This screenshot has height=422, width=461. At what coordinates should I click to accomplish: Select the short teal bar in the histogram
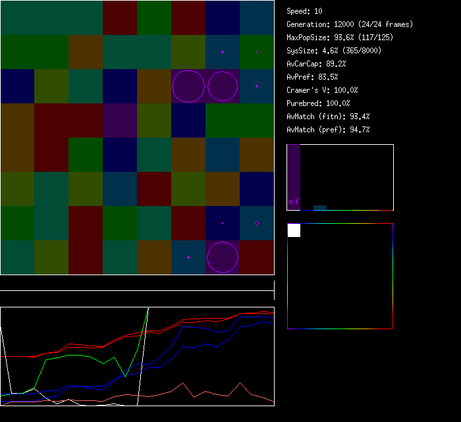pos(320,207)
